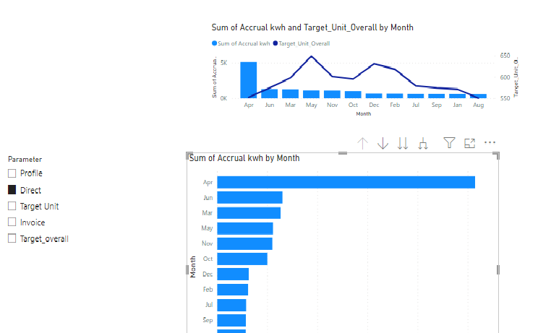Open the visual filter funnel icon
The height and width of the screenshot is (333, 551).
450,142
